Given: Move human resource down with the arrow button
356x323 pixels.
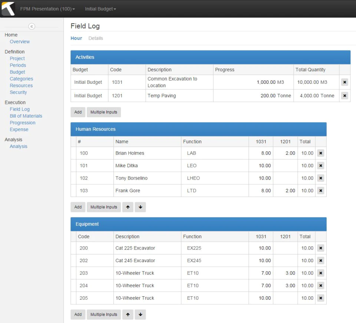Looking at the screenshot, I should (x=140, y=207).
